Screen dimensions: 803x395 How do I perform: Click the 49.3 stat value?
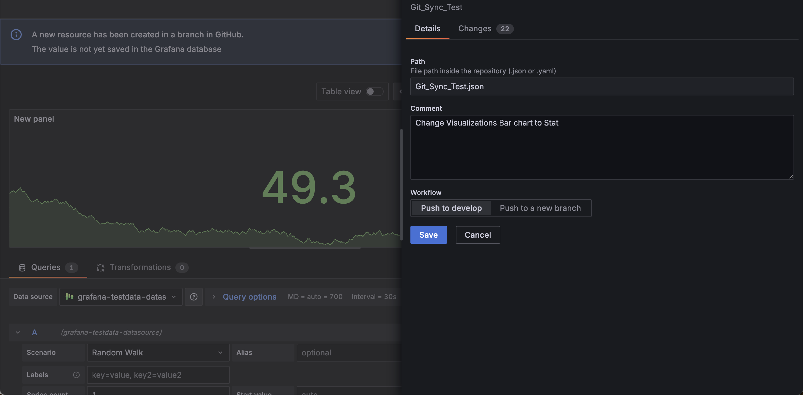point(309,188)
